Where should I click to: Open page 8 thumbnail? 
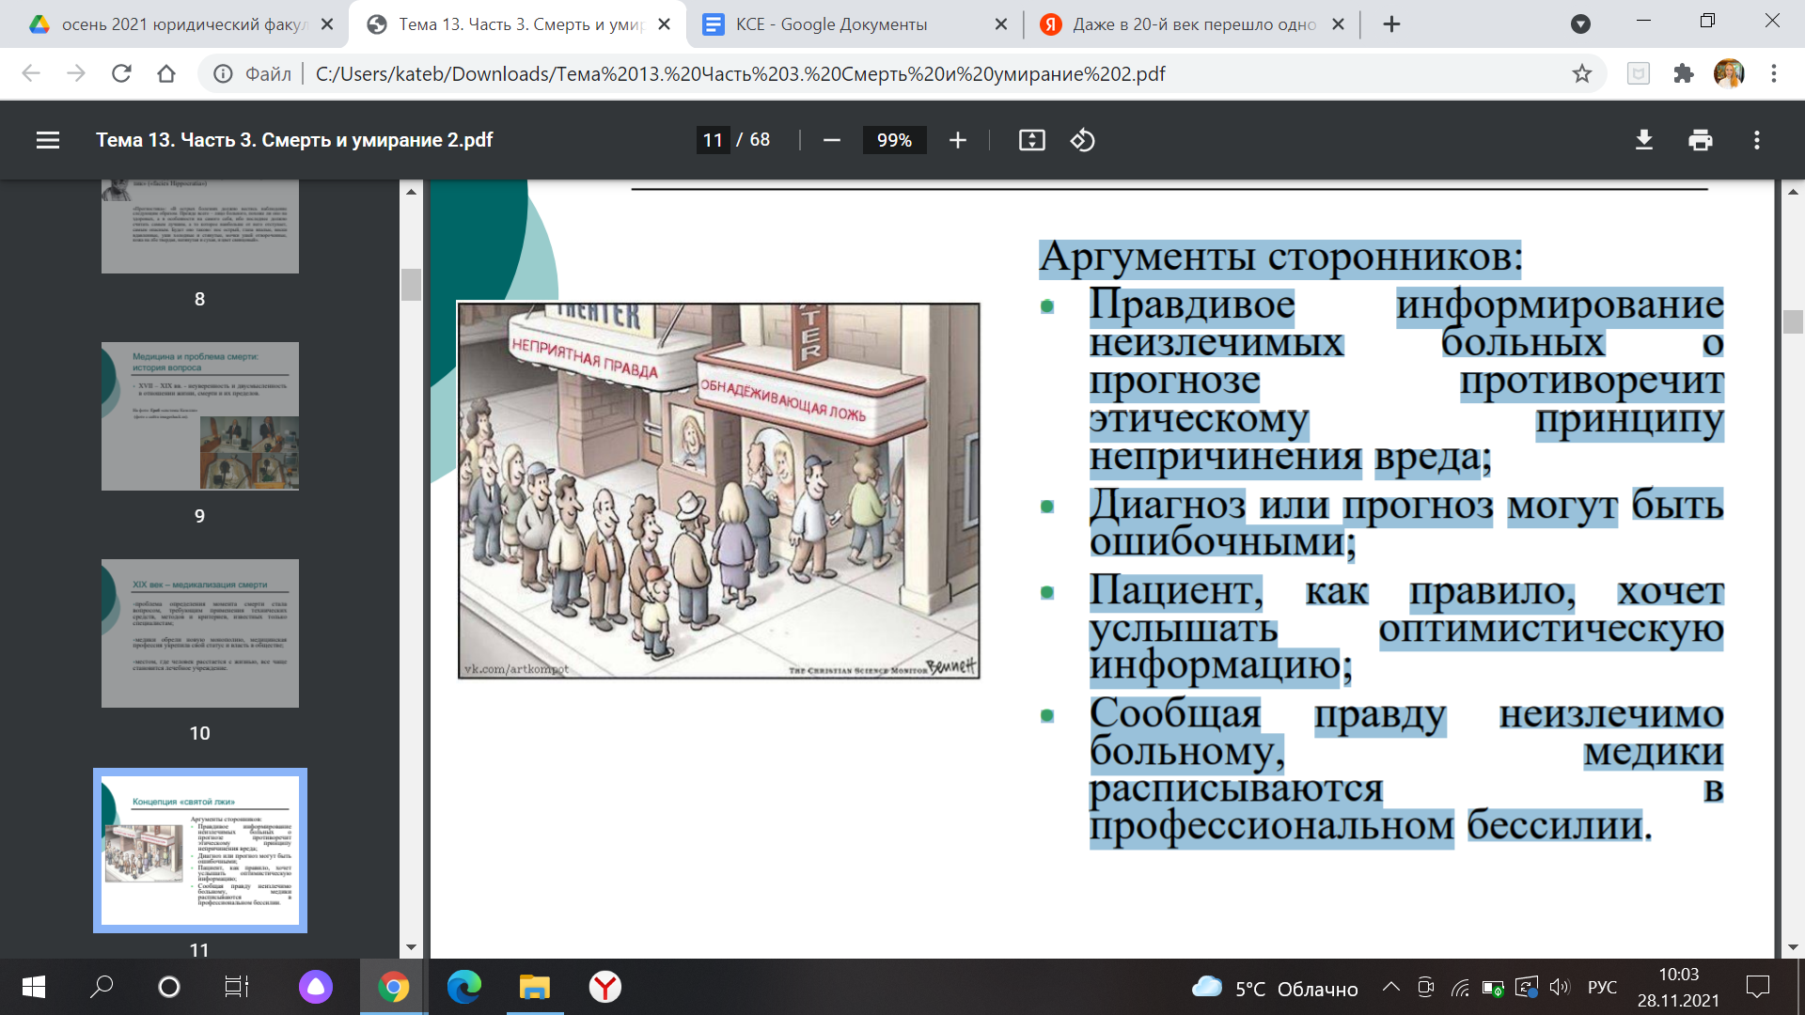tap(200, 226)
